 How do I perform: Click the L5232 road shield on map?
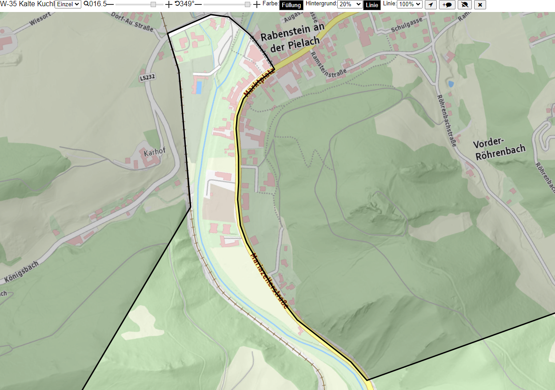click(147, 77)
